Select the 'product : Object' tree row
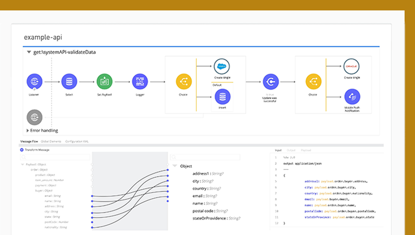Screen dimensions: 415x235 45,175
